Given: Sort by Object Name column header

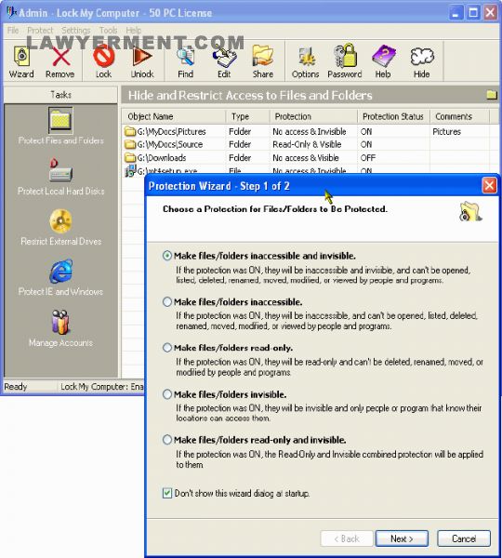Looking at the screenshot, I should tap(174, 116).
